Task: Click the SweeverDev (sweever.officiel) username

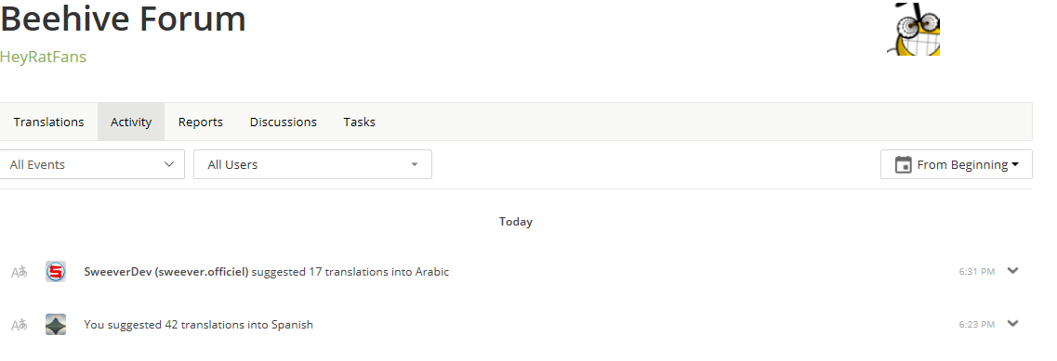Action: click(x=166, y=272)
